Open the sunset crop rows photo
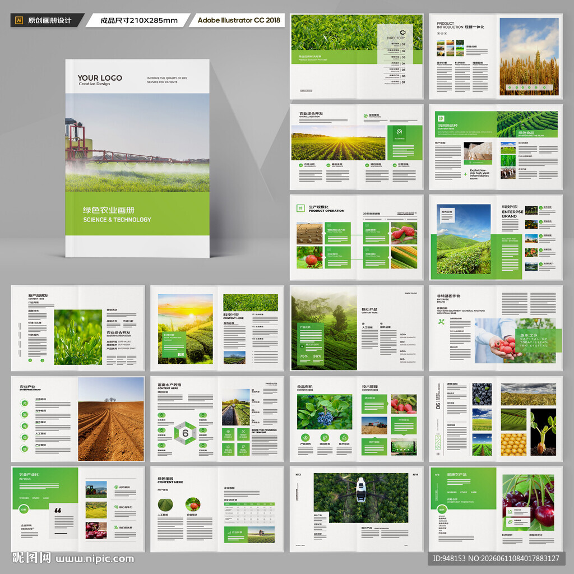 point(338,143)
